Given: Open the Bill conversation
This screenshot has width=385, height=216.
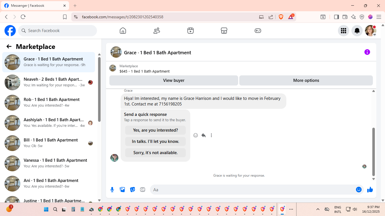Looking at the screenshot, I should tap(48, 143).
